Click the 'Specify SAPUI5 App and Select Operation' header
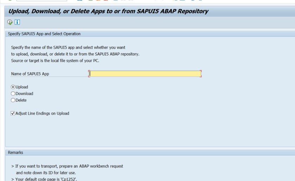295x181 pixels. pyautogui.click(x=44, y=34)
